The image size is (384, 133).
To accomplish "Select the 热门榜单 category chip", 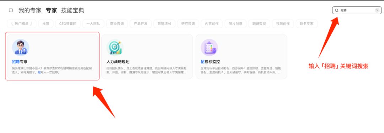I will coord(22,24).
